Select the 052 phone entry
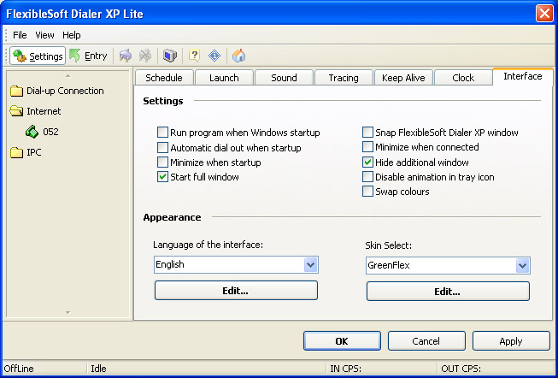 point(42,132)
